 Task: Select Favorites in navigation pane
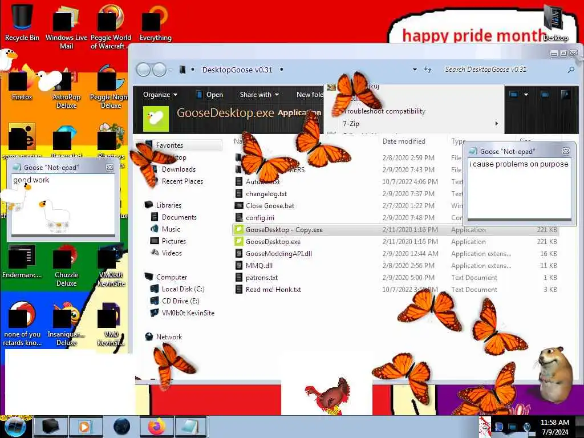(169, 145)
